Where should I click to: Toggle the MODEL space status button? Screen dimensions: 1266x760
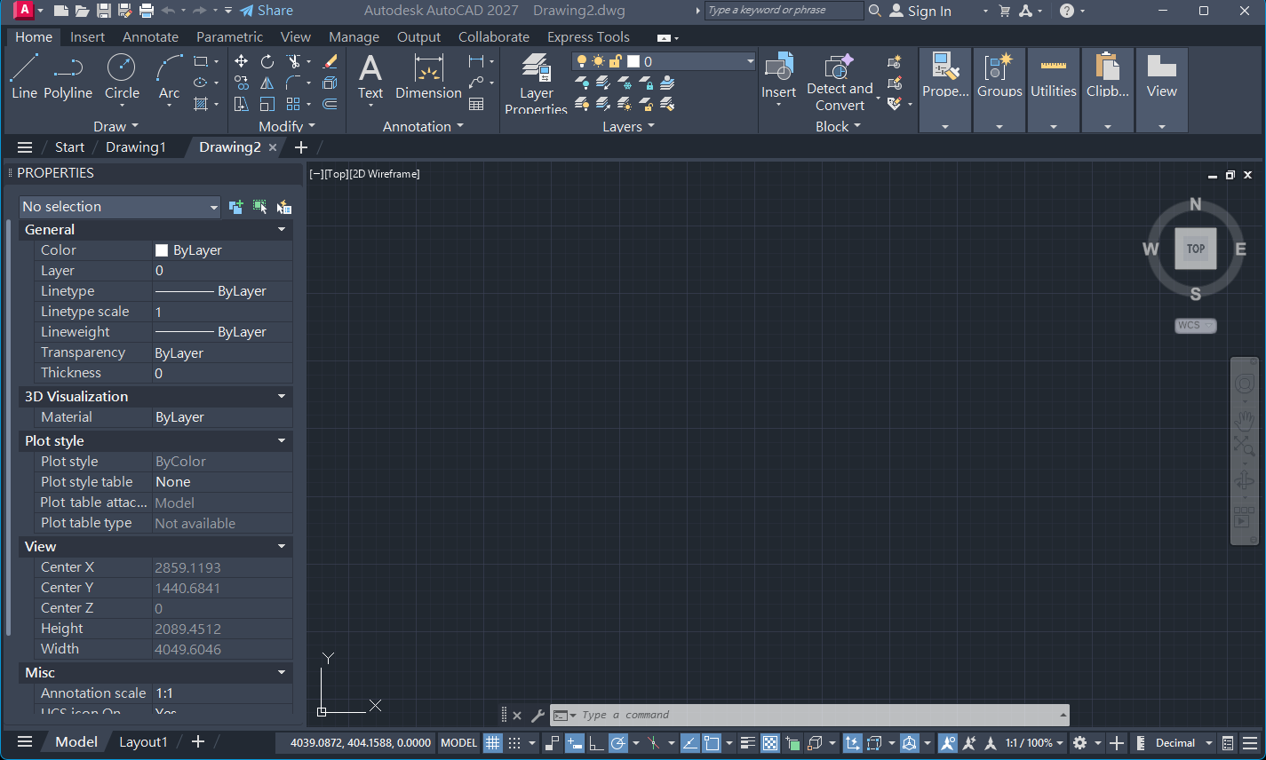click(459, 743)
